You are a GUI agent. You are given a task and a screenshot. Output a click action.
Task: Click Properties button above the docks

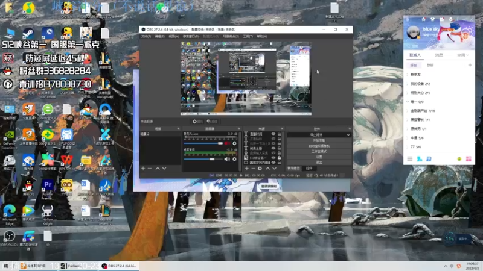pos(197,122)
